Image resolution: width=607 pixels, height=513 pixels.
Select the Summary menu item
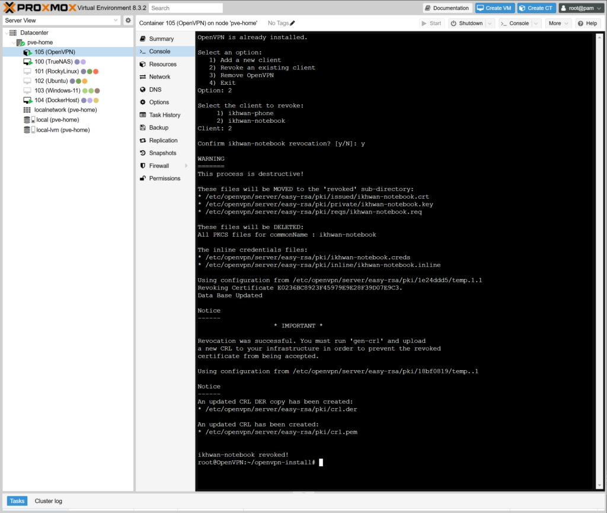(x=161, y=39)
